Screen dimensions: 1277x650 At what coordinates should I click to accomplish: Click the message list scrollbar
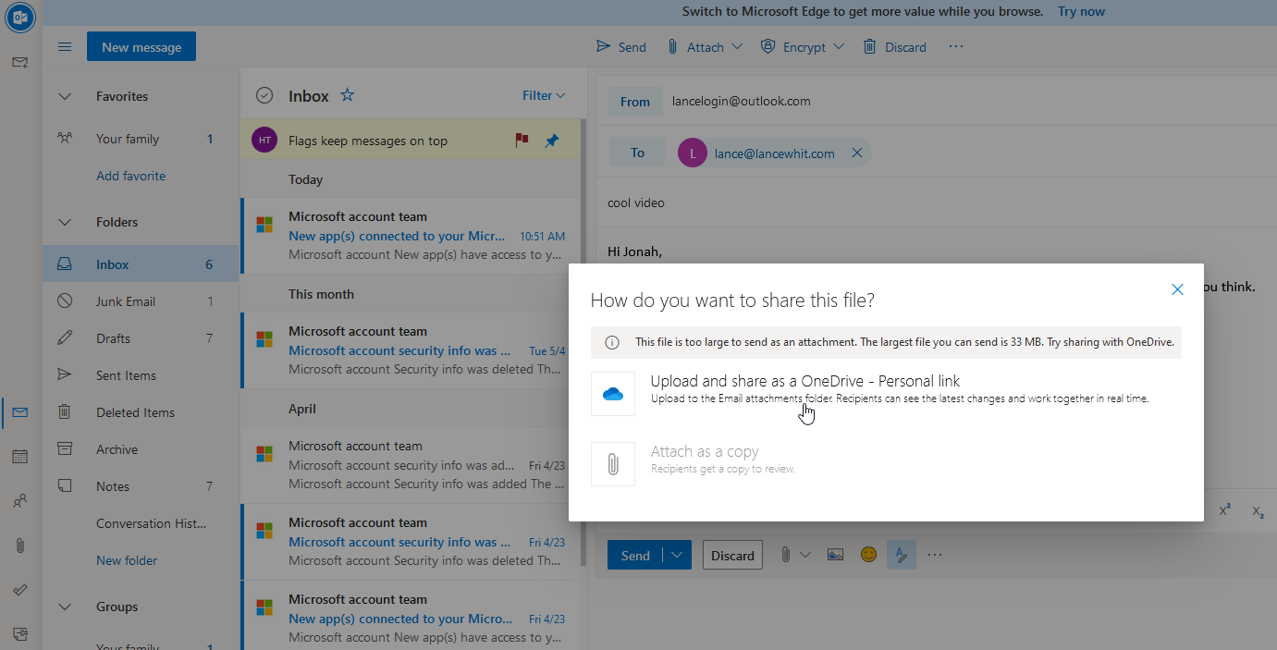coord(583,342)
